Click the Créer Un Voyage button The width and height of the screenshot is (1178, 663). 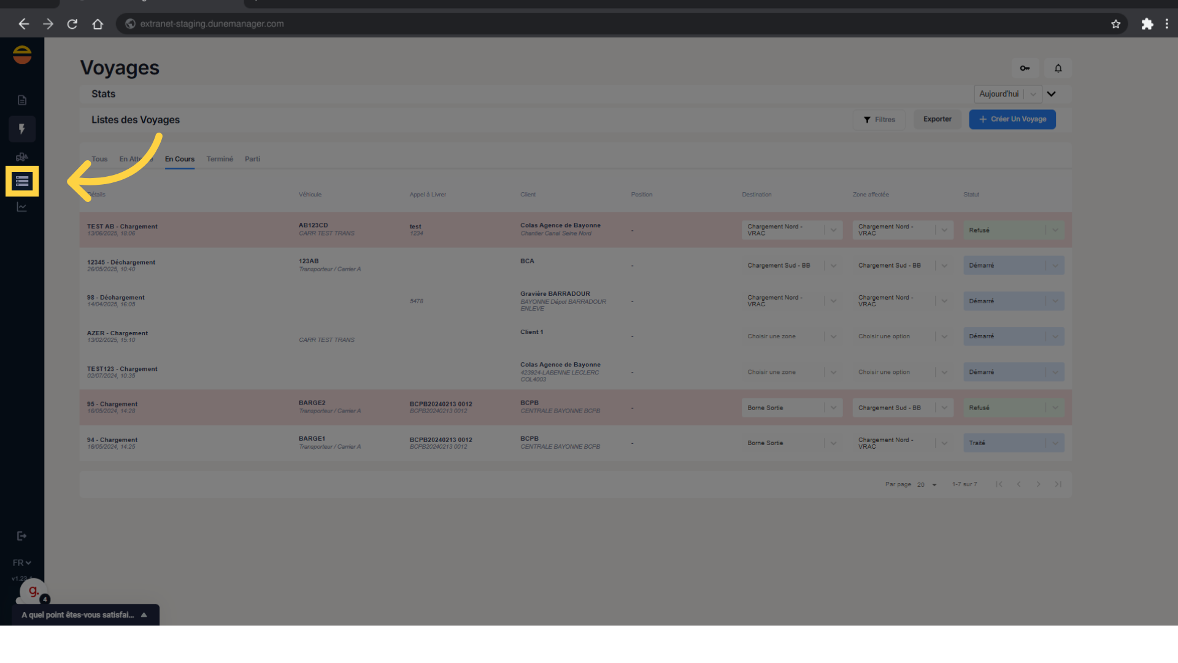point(1012,119)
